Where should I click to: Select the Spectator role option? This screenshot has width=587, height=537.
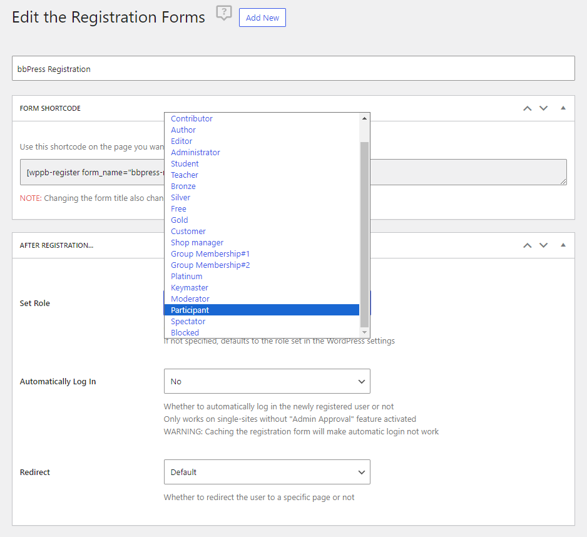[x=188, y=321]
